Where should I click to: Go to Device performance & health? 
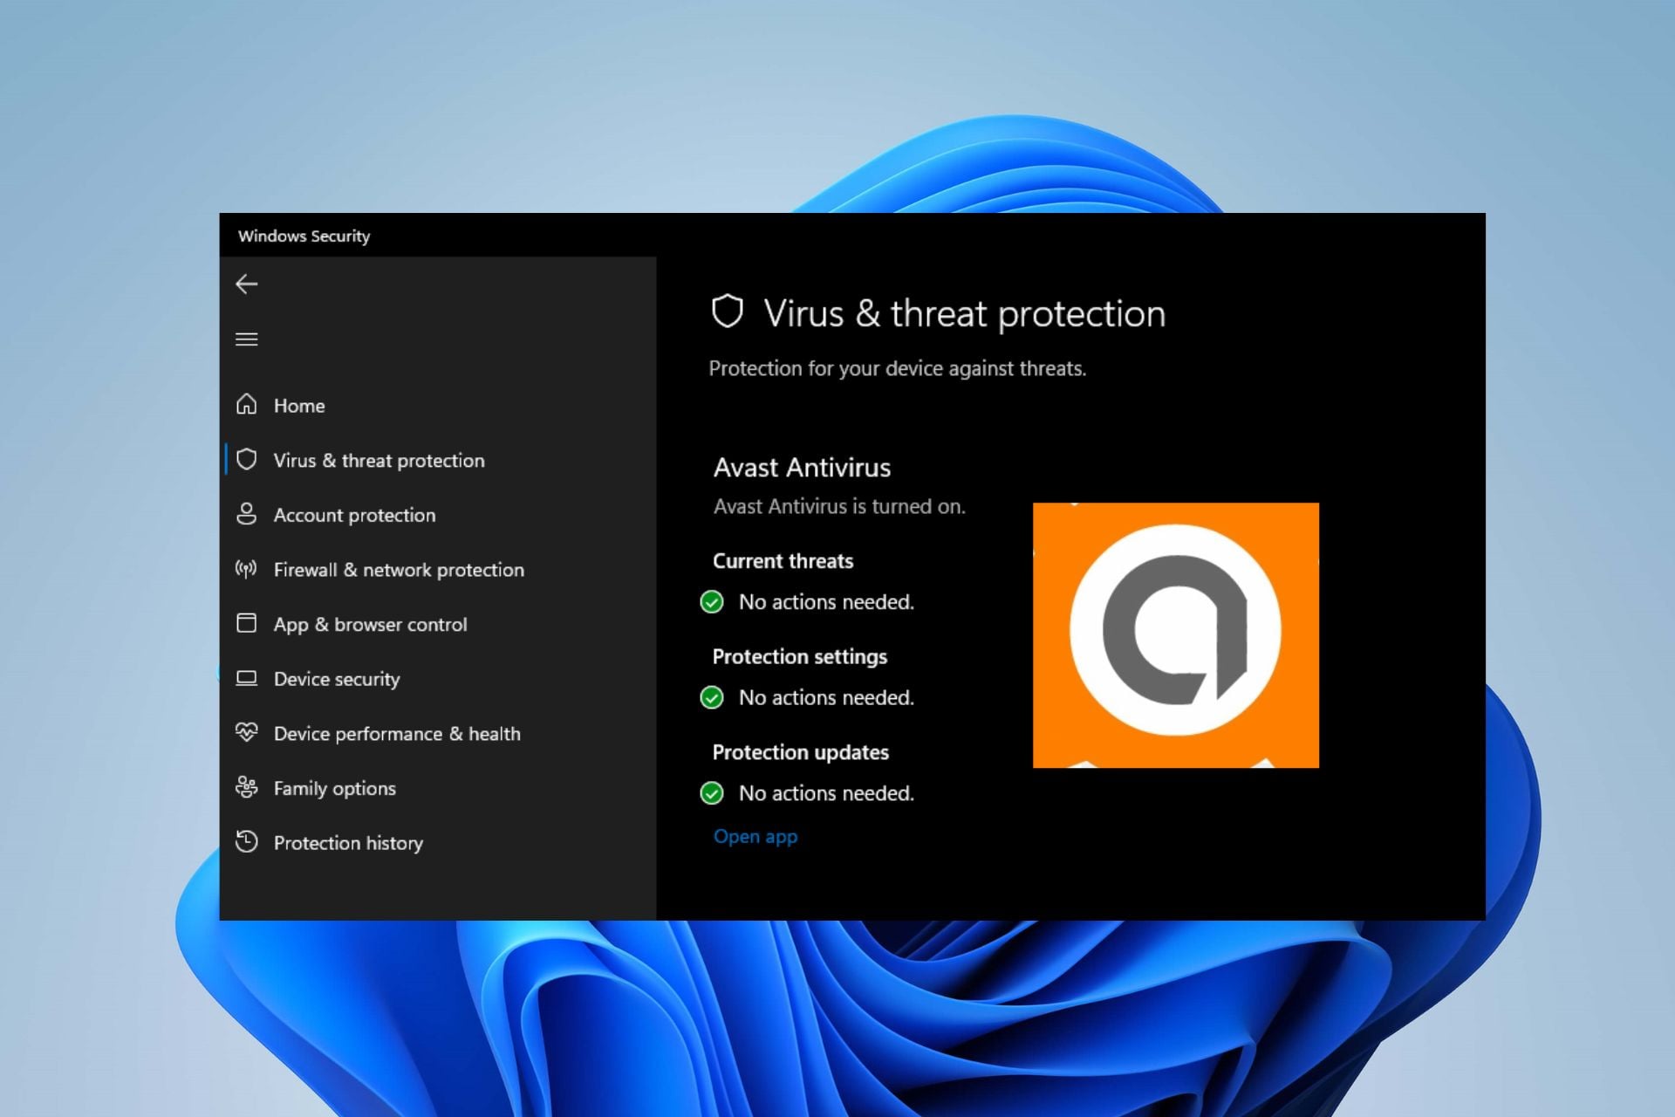tap(397, 734)
